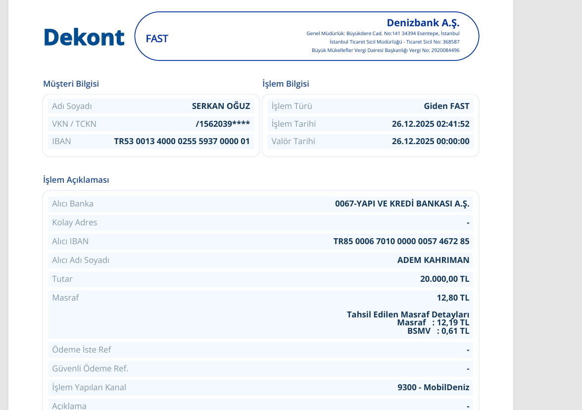
Task: Click the İşlem Türü label
Action: point(292,106)
